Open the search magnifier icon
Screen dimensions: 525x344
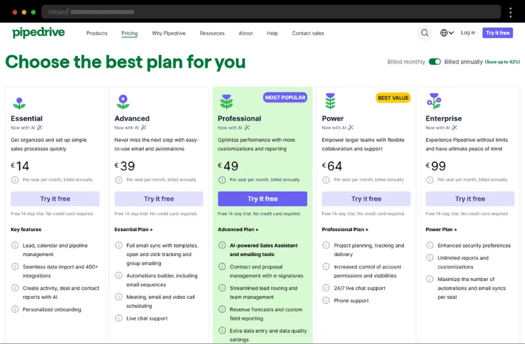click(425, 33)
